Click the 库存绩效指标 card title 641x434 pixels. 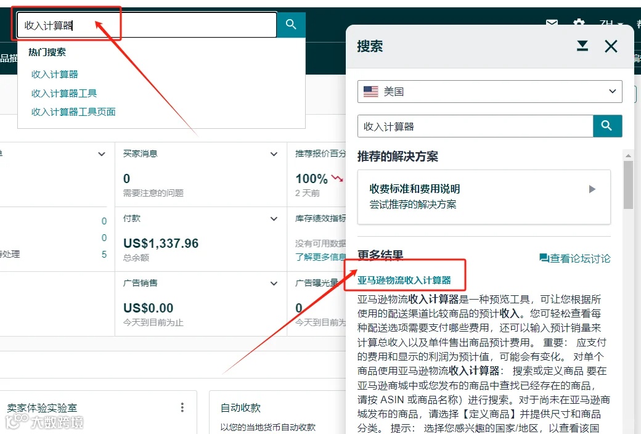point(320,218)
